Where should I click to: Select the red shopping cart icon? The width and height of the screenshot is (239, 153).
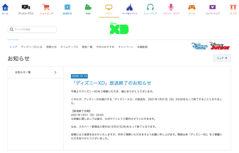click(x=46, y=7)
